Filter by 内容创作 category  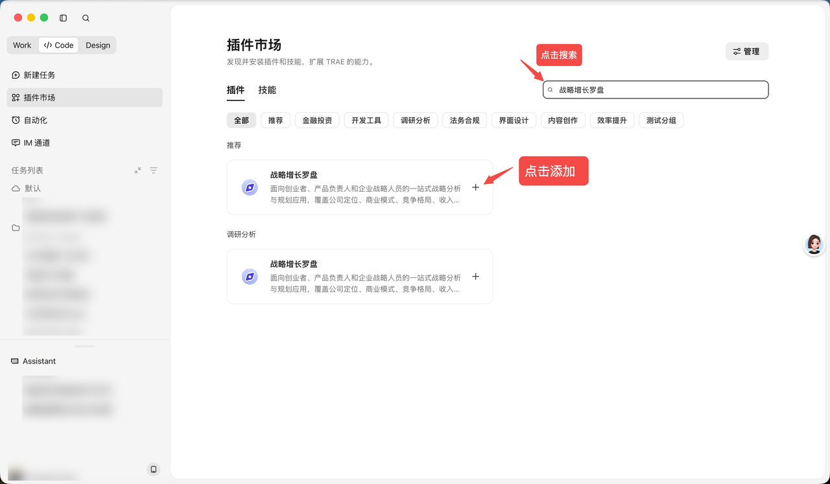pyautogui.click(x=563, y=121)
